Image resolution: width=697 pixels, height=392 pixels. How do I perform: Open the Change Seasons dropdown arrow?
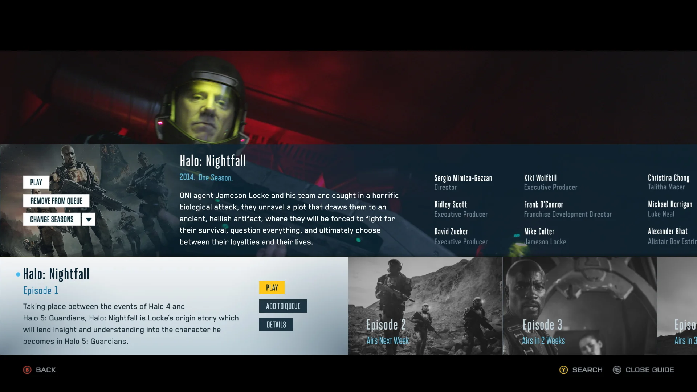coord(89,219)
